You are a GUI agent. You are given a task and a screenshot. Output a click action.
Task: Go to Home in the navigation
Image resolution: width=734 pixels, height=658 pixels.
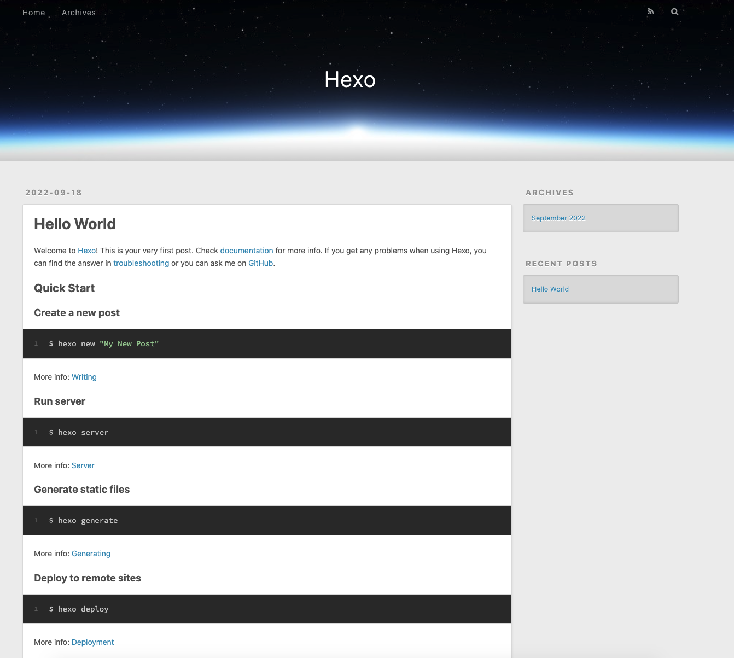tap(34, 13)
